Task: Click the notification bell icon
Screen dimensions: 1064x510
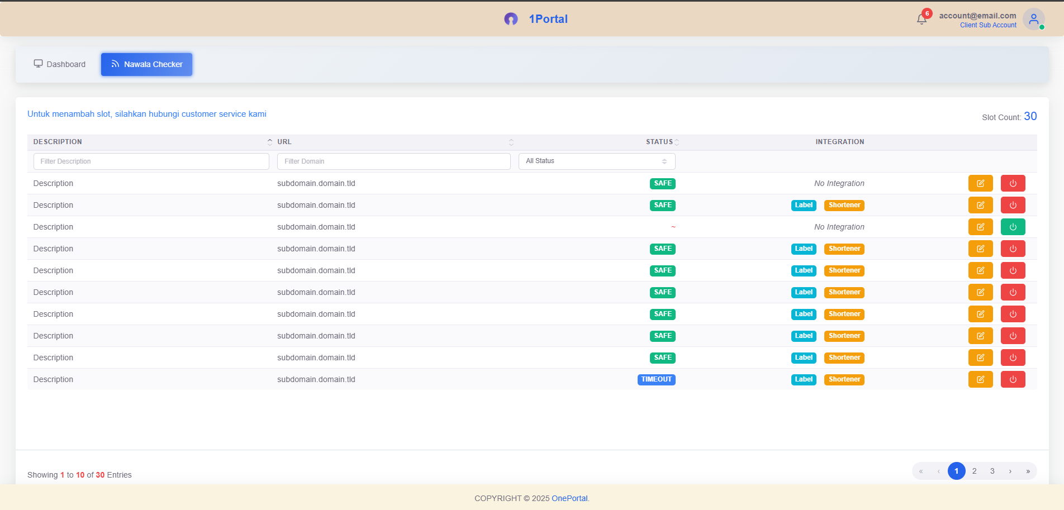Action: [x=921, y=18]
